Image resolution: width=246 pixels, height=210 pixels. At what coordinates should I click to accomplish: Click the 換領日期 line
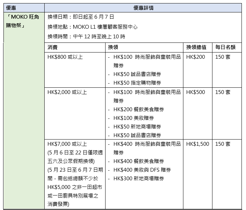[81, 17]
